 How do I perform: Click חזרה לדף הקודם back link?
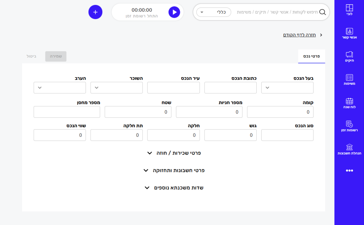[x=299, y=35]
